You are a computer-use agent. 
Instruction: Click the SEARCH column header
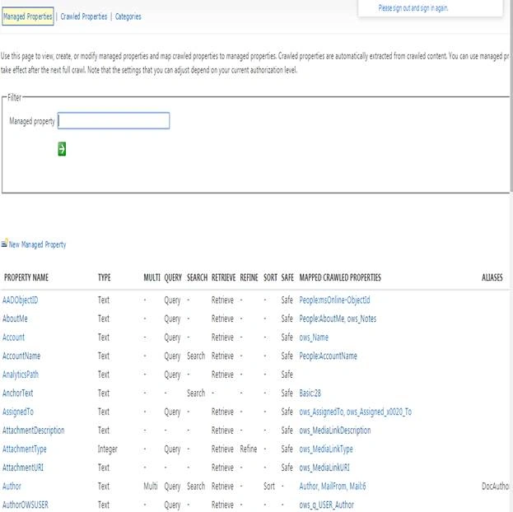(x=198, y=277)
